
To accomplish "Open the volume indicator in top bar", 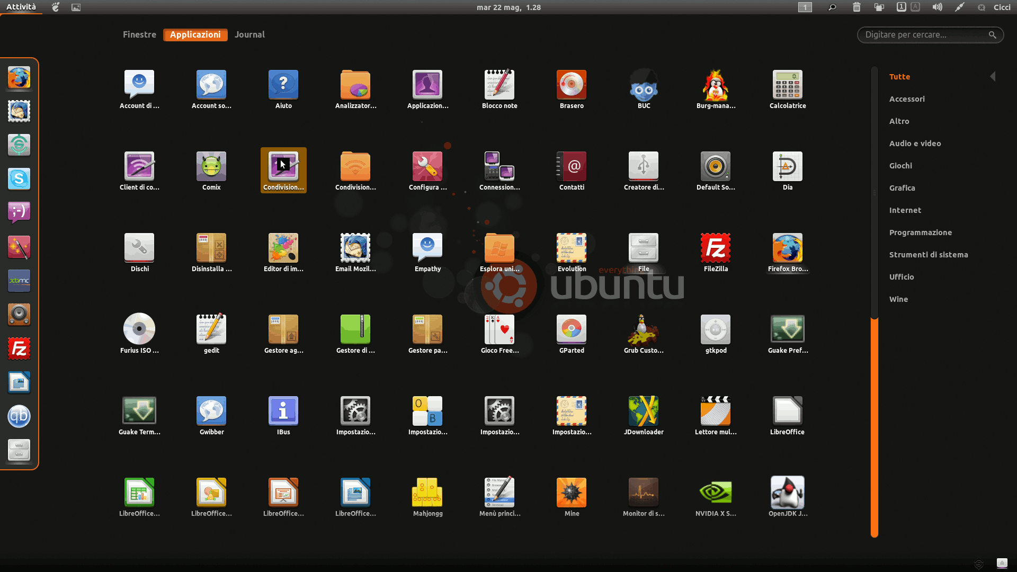I will pos(937,7).
